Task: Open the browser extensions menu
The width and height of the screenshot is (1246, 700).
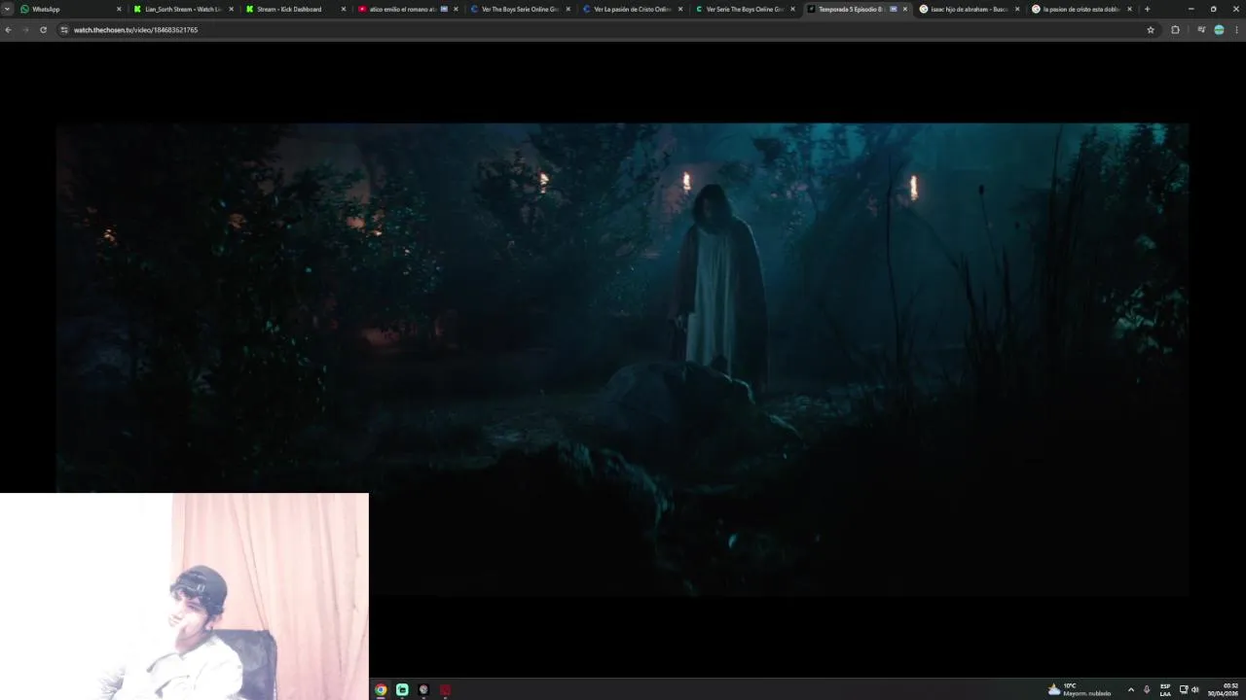Action: point(1175,30)
